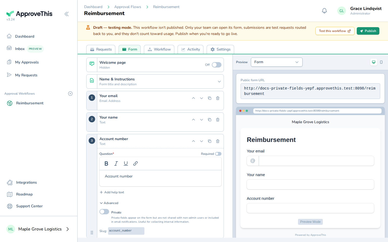Move 'Your email' field down
This screenshot has height=242, width=388.
click(202, 98)
